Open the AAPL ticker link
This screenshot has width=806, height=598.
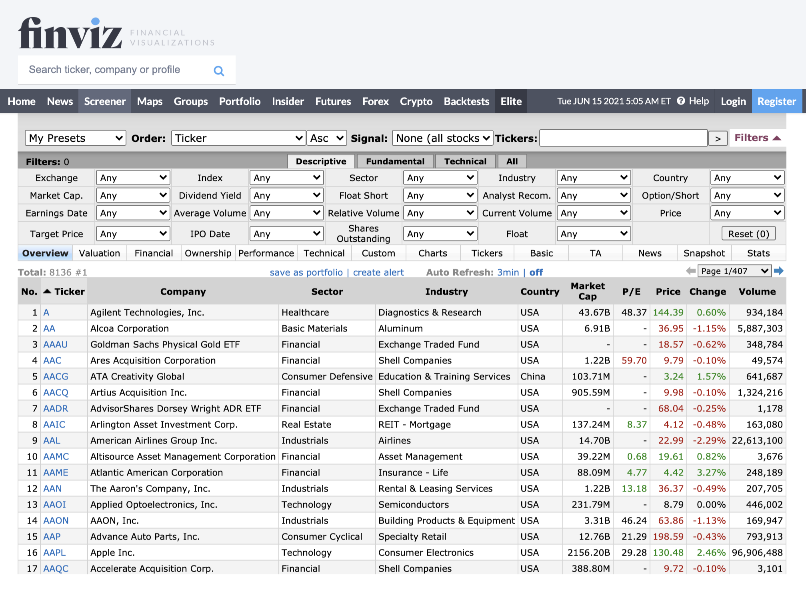click(x=54, y=552)
